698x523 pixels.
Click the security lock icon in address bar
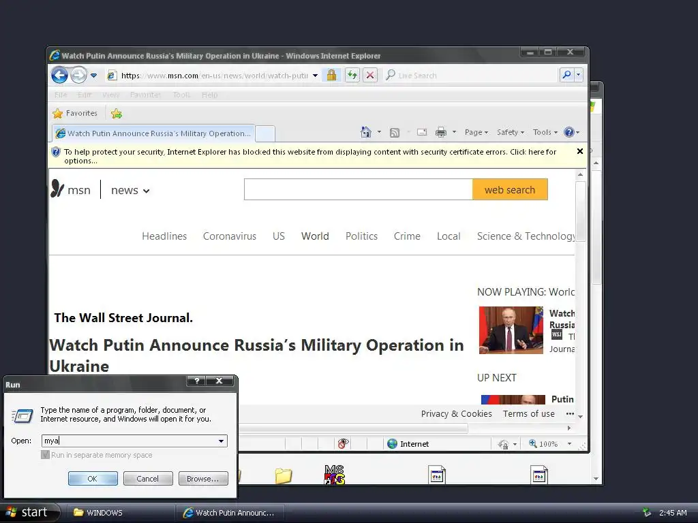click(x=331, y=75)
